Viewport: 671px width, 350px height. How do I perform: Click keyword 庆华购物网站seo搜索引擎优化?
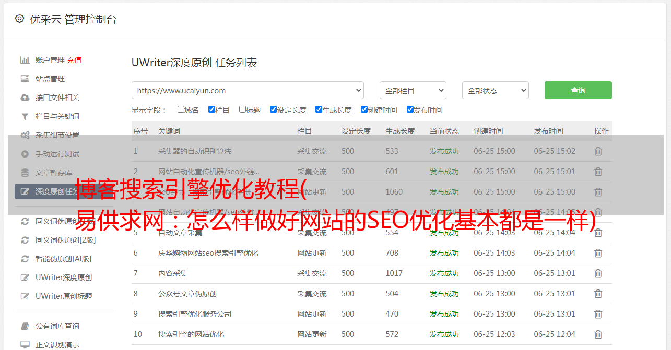coord(208,253)
